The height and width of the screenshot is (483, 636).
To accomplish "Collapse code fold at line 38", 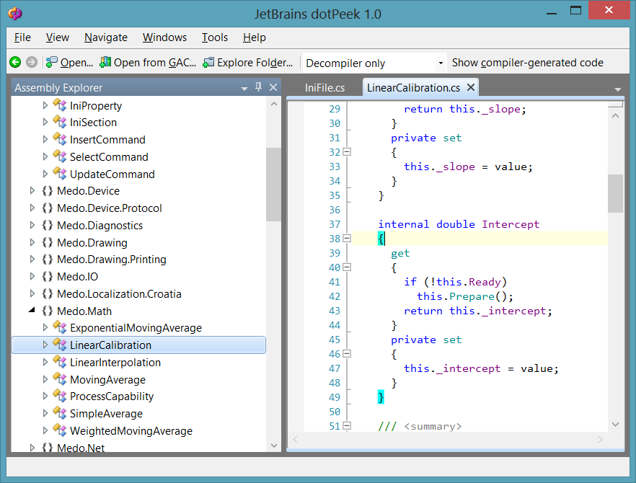I will pyautogui.click(x=347, y=239).
